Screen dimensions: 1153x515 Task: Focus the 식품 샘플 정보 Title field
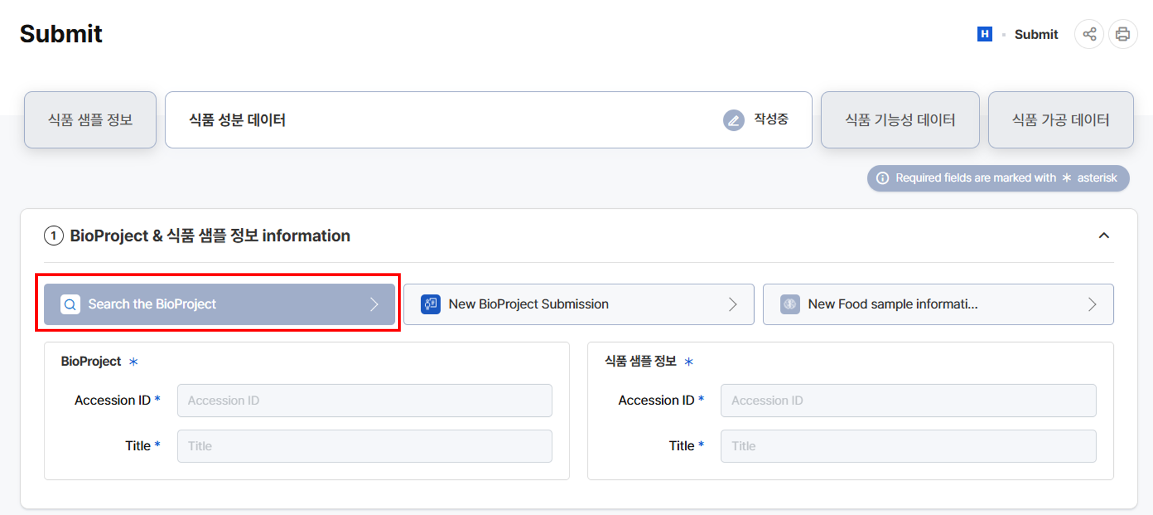click(x=908, y=446)
